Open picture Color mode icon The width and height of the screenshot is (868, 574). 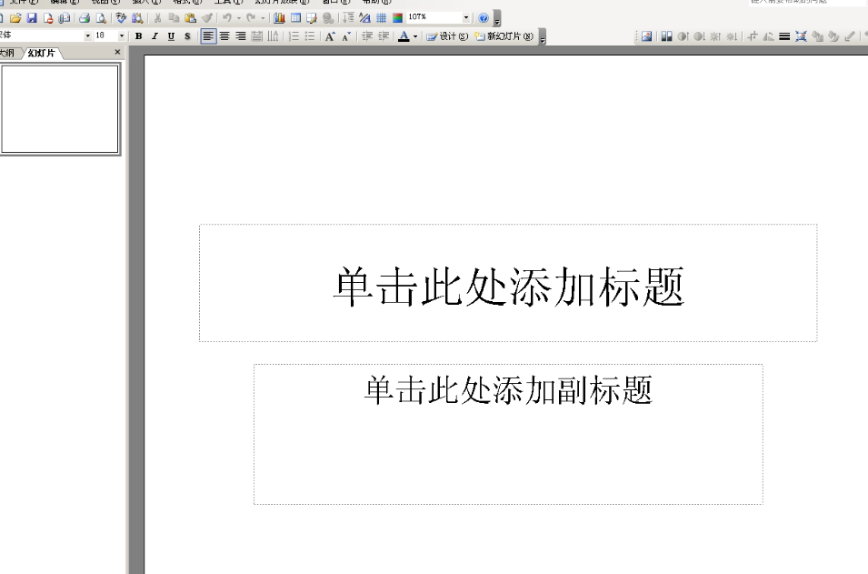[666, 36]
